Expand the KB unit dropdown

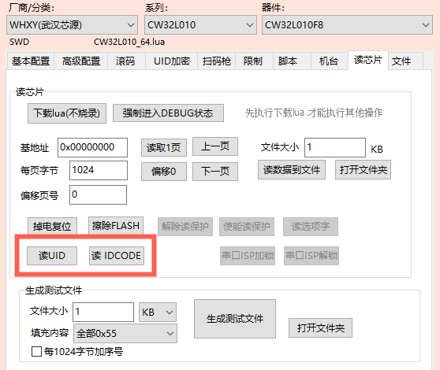(x=158, y=312)
